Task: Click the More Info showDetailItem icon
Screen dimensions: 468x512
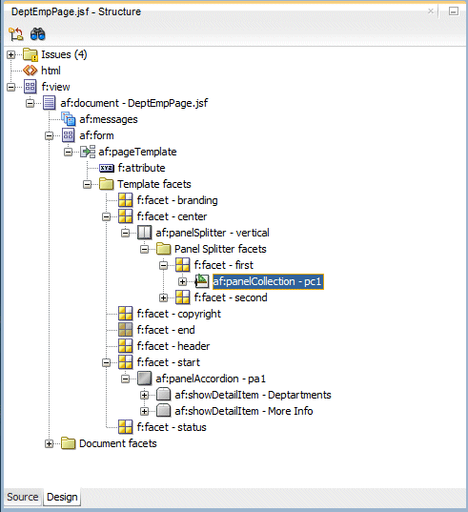Action: point(164,411)
